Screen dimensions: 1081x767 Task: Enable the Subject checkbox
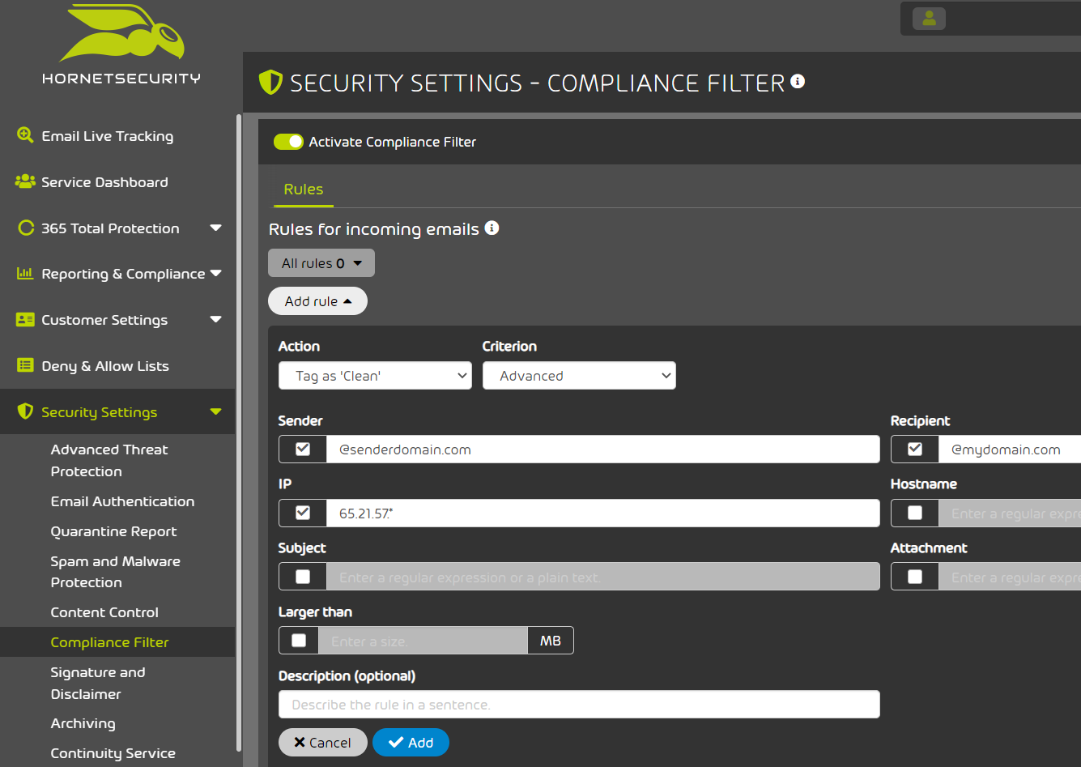tap(303, 577)
